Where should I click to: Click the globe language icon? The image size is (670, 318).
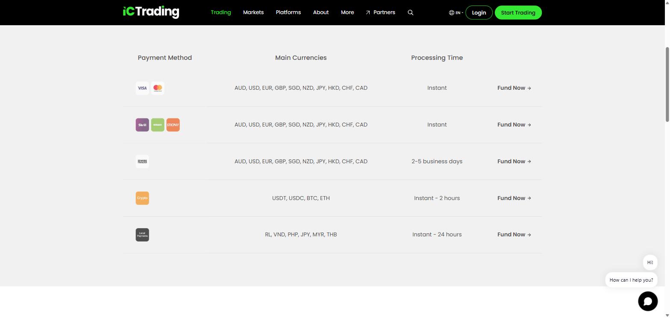click(x=451, y=12)
